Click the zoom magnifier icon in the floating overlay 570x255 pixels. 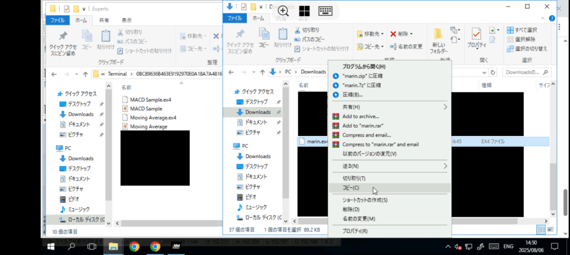pos(283,11)
